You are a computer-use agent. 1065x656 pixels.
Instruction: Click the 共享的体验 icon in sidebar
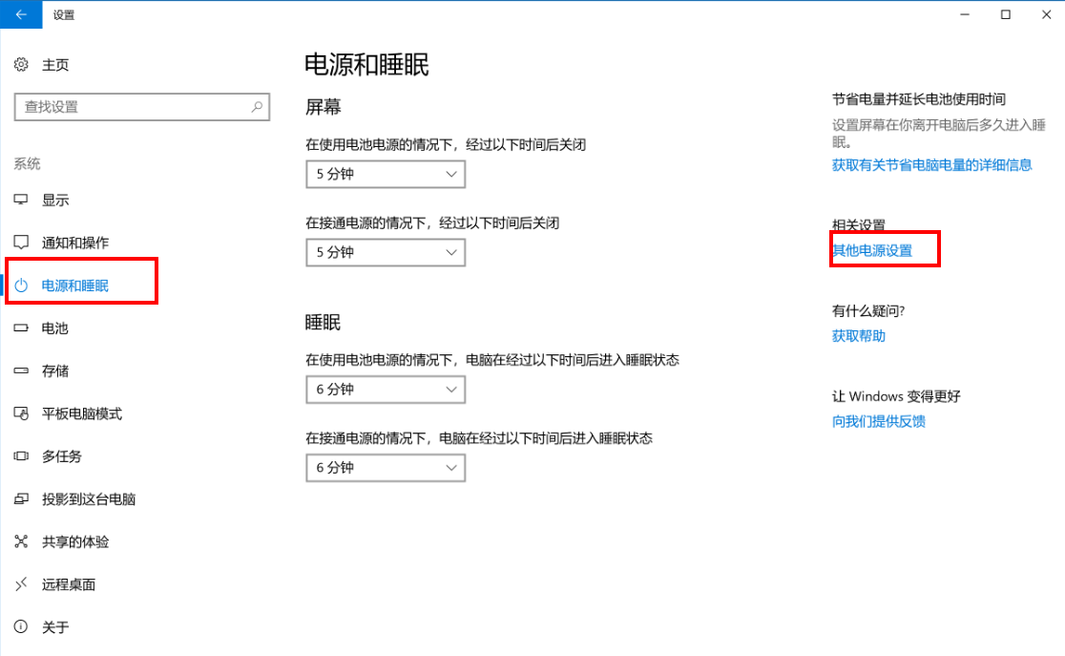[x=22, y=541]
